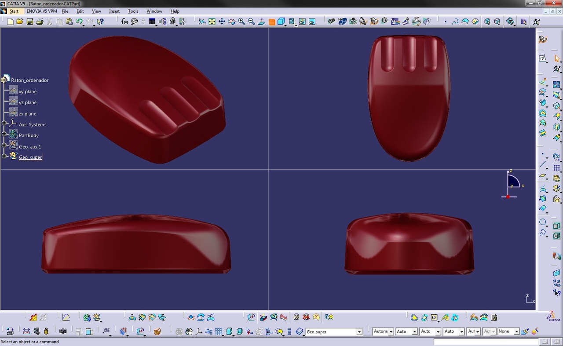Click the Capture camera icon
This screenshot has height=346, width=563.
pos(63,331)
